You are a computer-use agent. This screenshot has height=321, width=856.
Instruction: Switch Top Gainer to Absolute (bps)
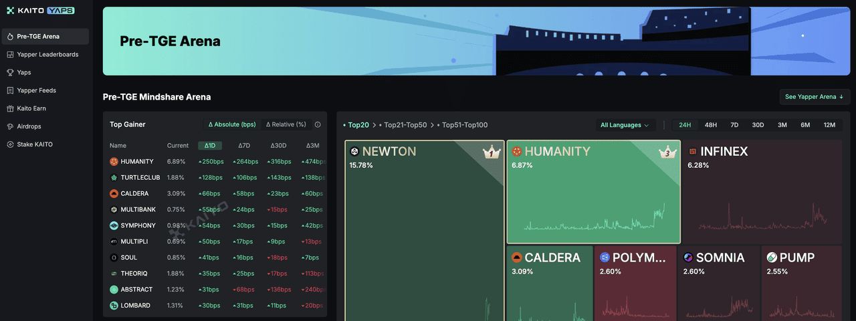pyautogui.click(x=232, y=124)
